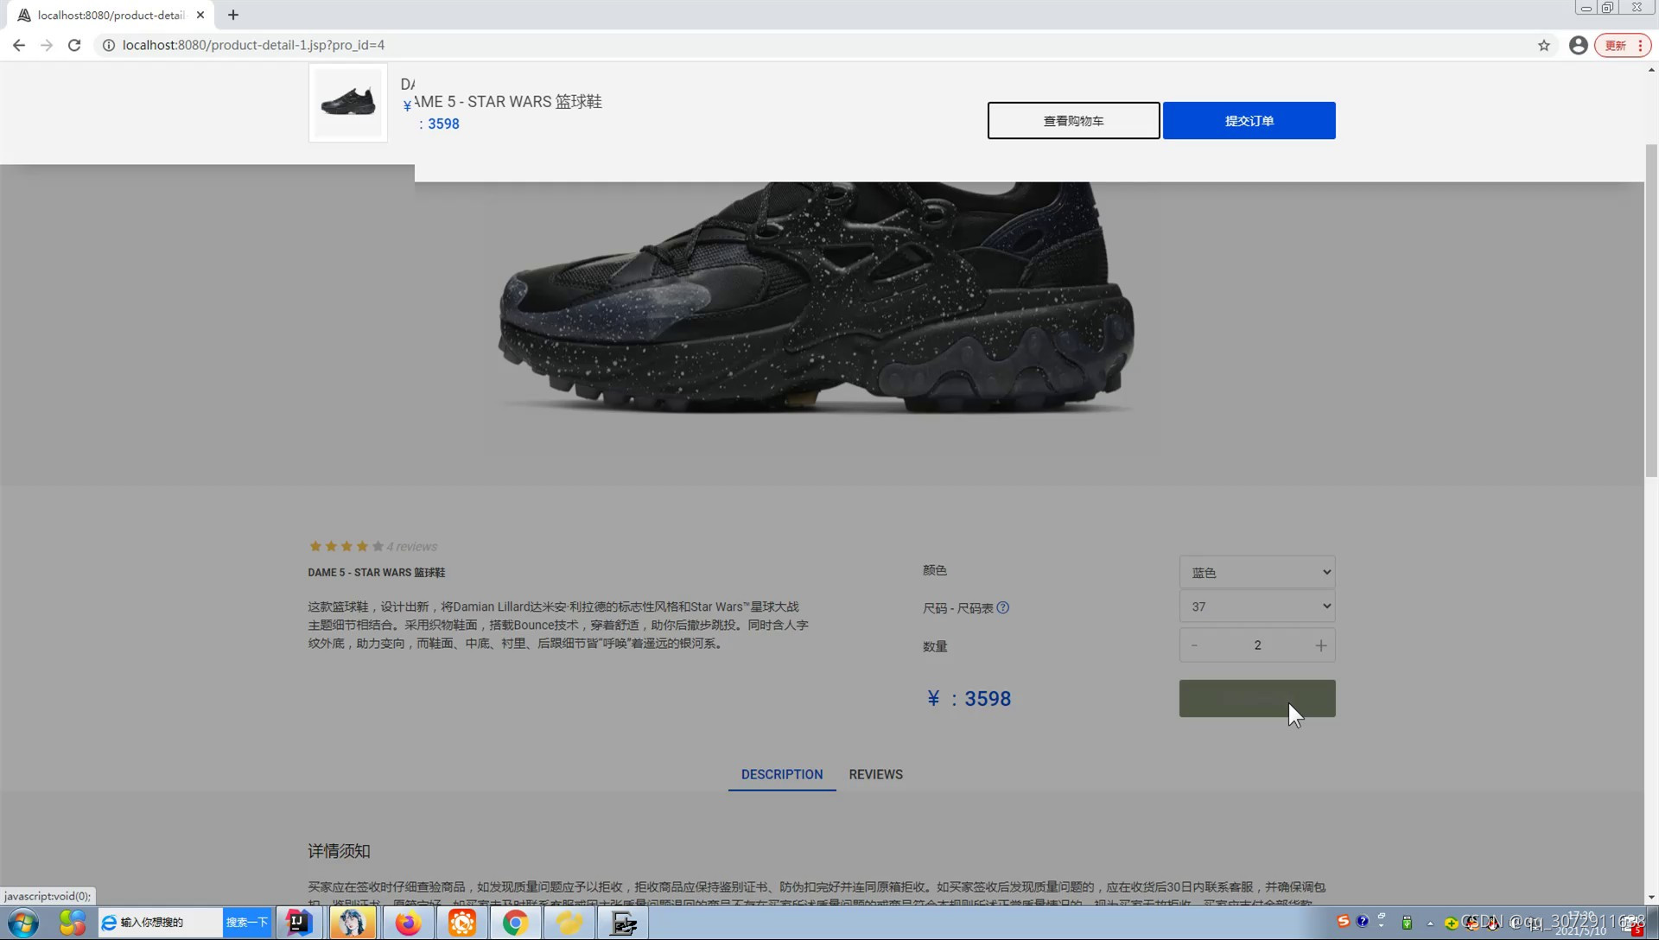The width and height of the screenshot is (1659, 940).
Task: Click the size chart help question icon
Action: point(1002,607)
